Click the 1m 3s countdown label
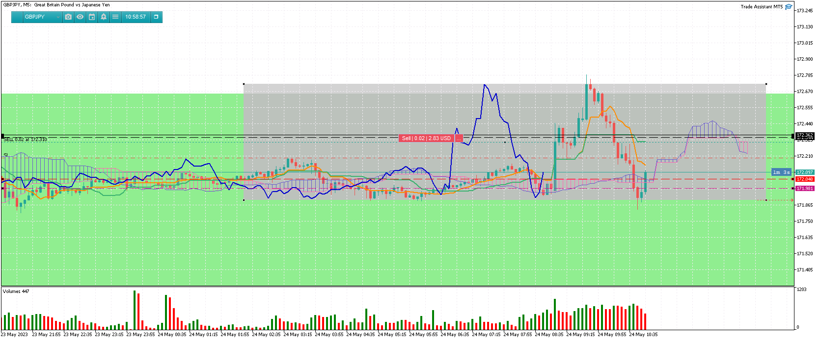820x340 pixels. (x=781, y=172)
